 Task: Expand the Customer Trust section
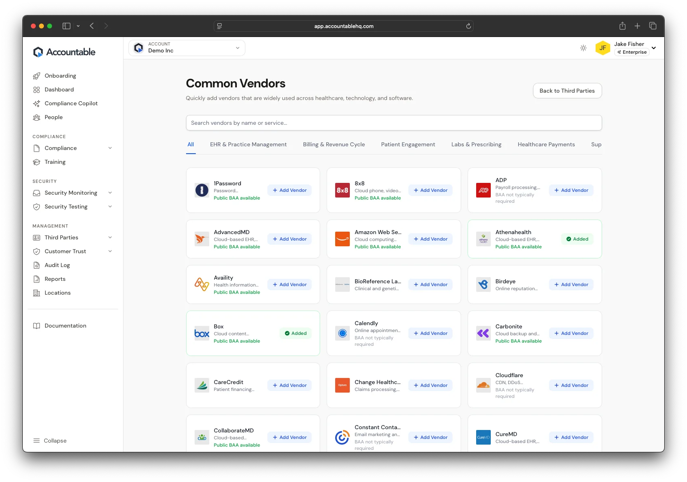110,252
